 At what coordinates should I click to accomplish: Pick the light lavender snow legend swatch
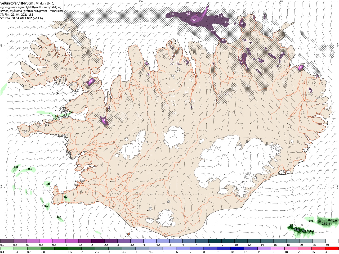click(x=150, y=241)
